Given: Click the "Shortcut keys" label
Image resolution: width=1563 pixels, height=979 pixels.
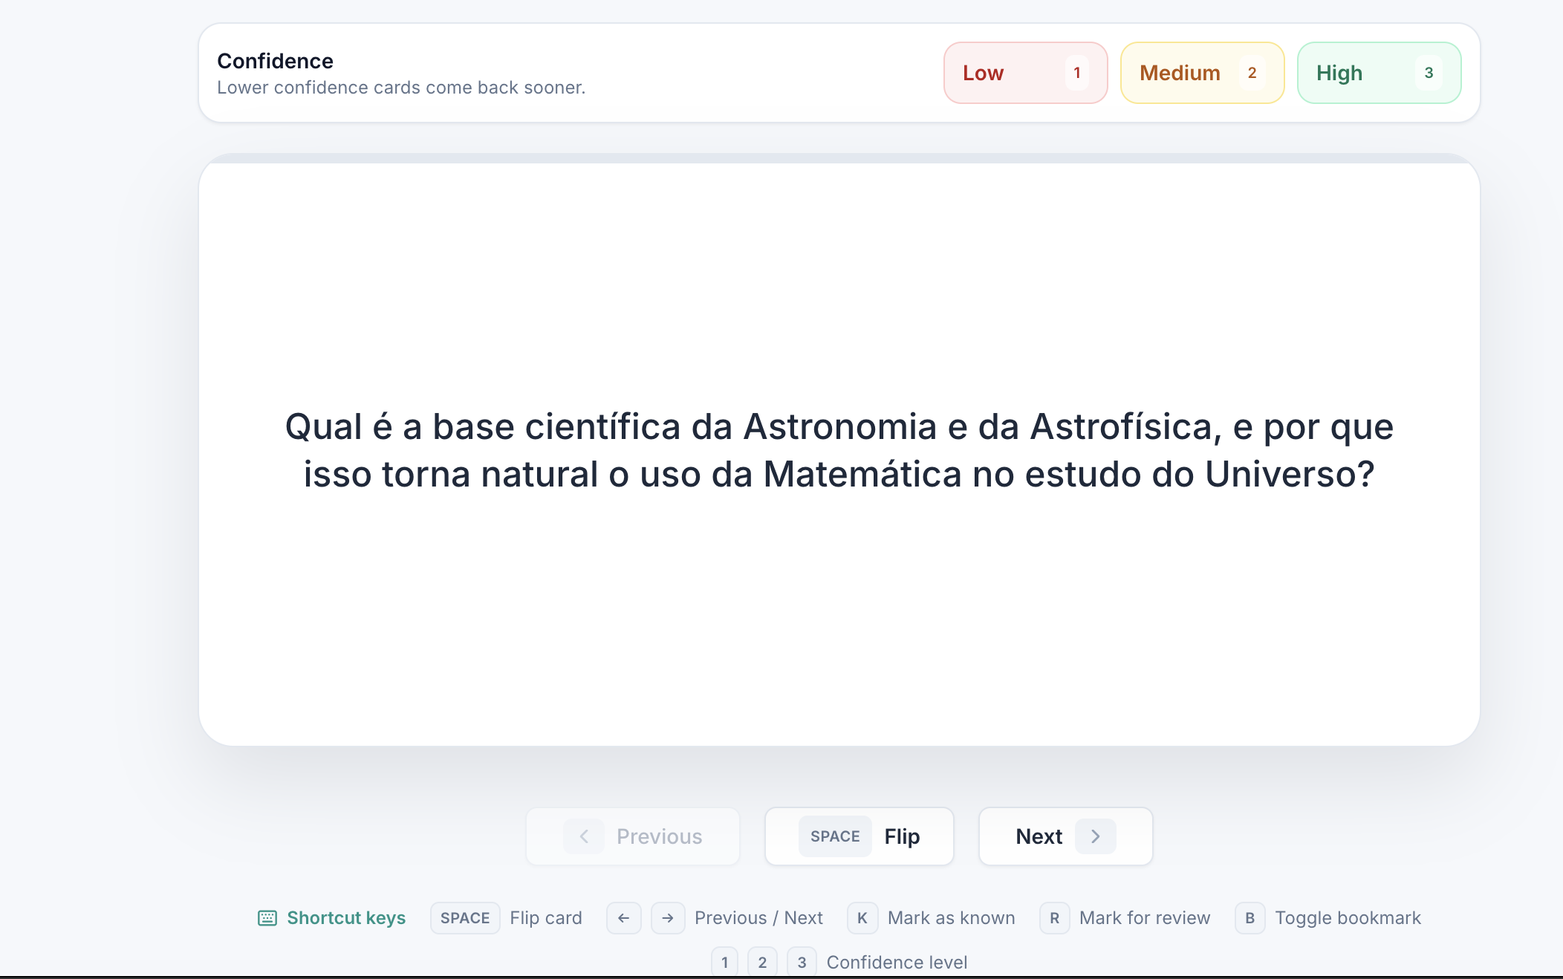Looking at the screenshot, I should 346,918.
